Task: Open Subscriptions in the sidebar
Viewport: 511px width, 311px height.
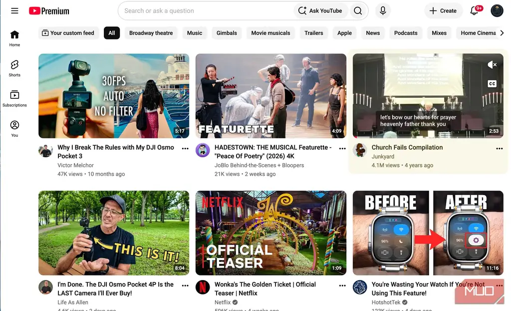Action: tap(14, 99)
